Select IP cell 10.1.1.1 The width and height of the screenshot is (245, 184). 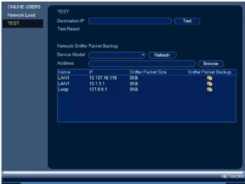tap(97, 84)
